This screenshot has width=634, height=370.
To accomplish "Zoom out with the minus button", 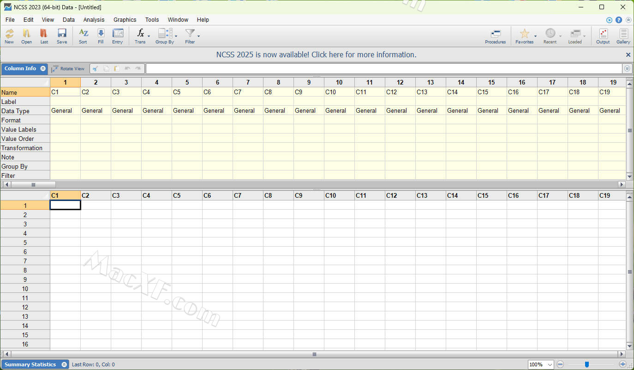I will tap(560, 364).
